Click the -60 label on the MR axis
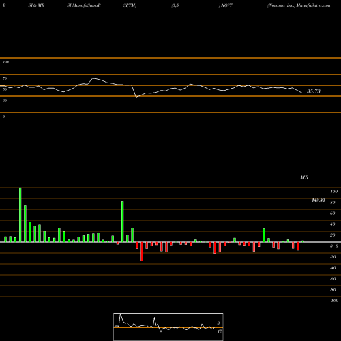The height and width of the screenshot is (341, 341). tap(333, 279)
